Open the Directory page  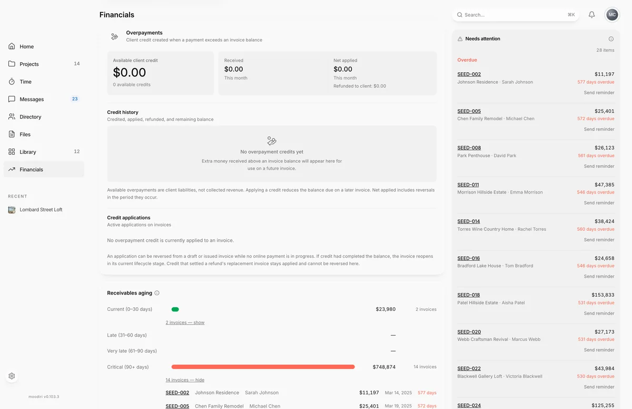tap(44, 116)
